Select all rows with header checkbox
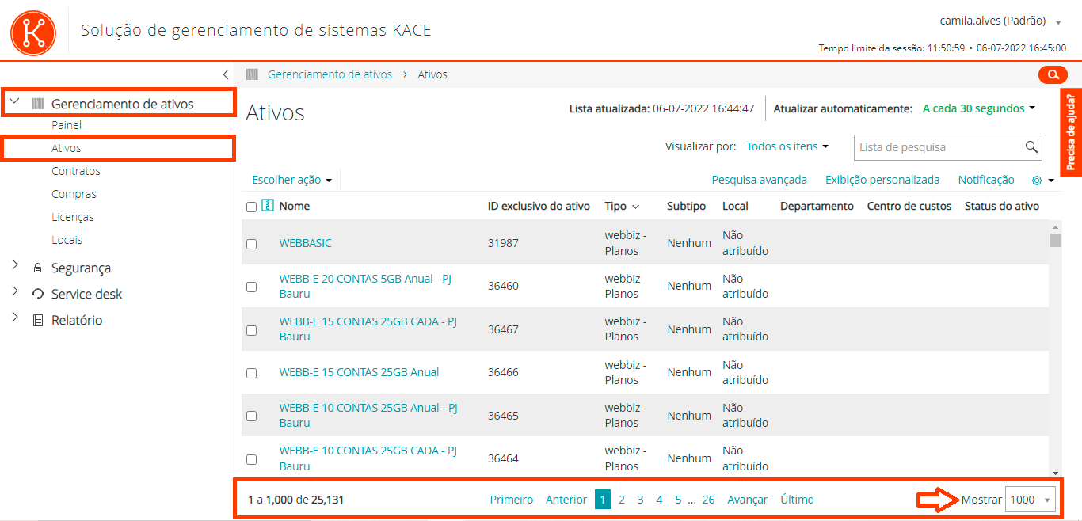The height and width of the screenshot is (521, 1082). (x=251, y=207)
